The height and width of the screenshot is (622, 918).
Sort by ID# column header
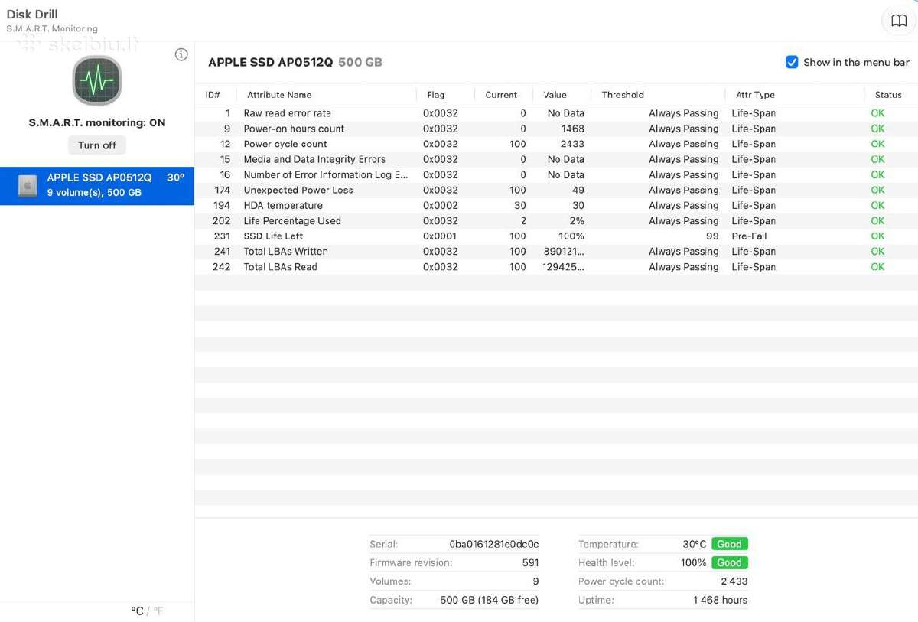coord(213,95)
